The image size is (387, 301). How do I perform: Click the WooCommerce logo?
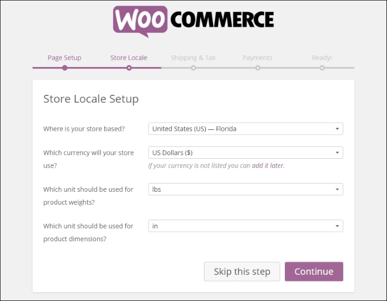point(193,21)
